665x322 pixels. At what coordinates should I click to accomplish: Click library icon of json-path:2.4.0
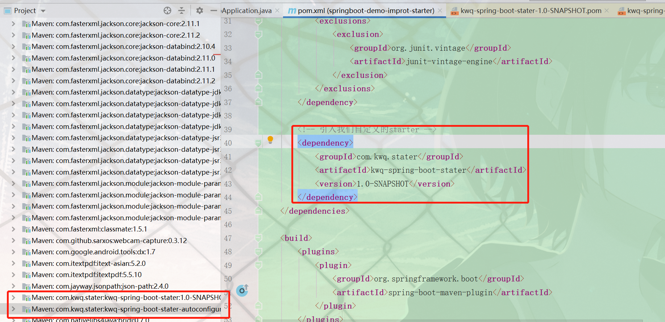click(26, 287)
